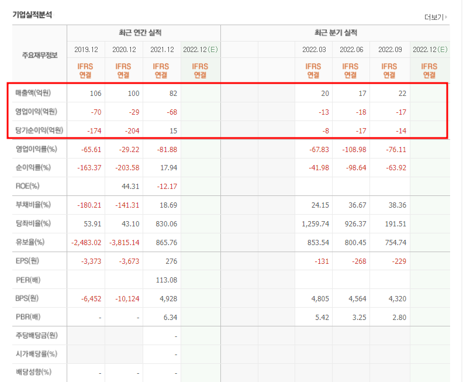Viewport: 463px width, 382px height.
Task: Select the 최근 분기 실적 header
Action: (x=336, y=33)
